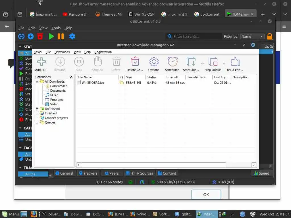Select Grabber projects in tree

click(x=56, y=118)
